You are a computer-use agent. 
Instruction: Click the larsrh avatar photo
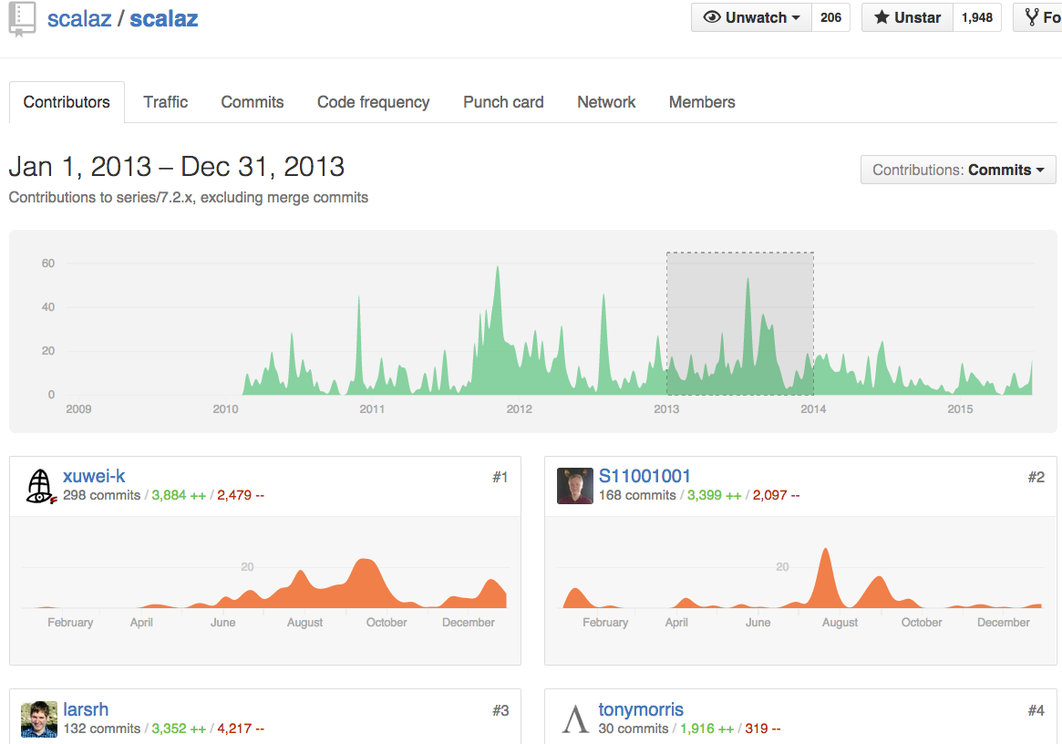(x=39, y=719)
